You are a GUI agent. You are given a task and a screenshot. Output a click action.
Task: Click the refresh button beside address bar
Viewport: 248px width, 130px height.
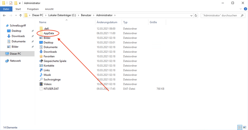coord(196,16)
